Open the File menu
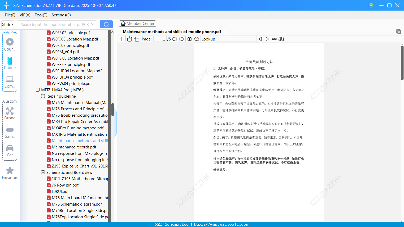Viewport: 404px width, 227px height. click(10, 15)
